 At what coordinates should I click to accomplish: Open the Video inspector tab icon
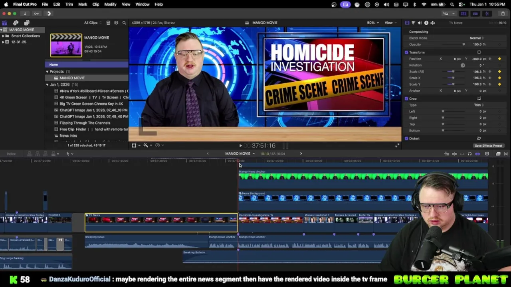[407, 23]
